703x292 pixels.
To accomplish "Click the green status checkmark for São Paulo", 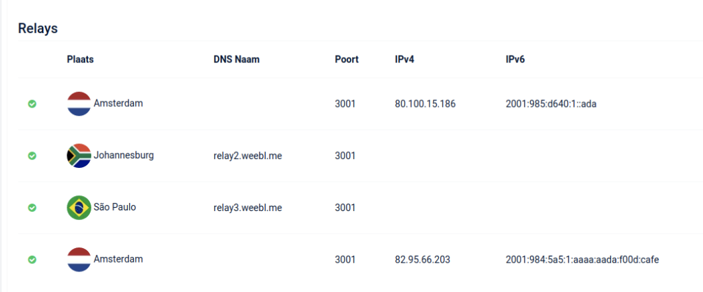I will (x=32, y=208).
